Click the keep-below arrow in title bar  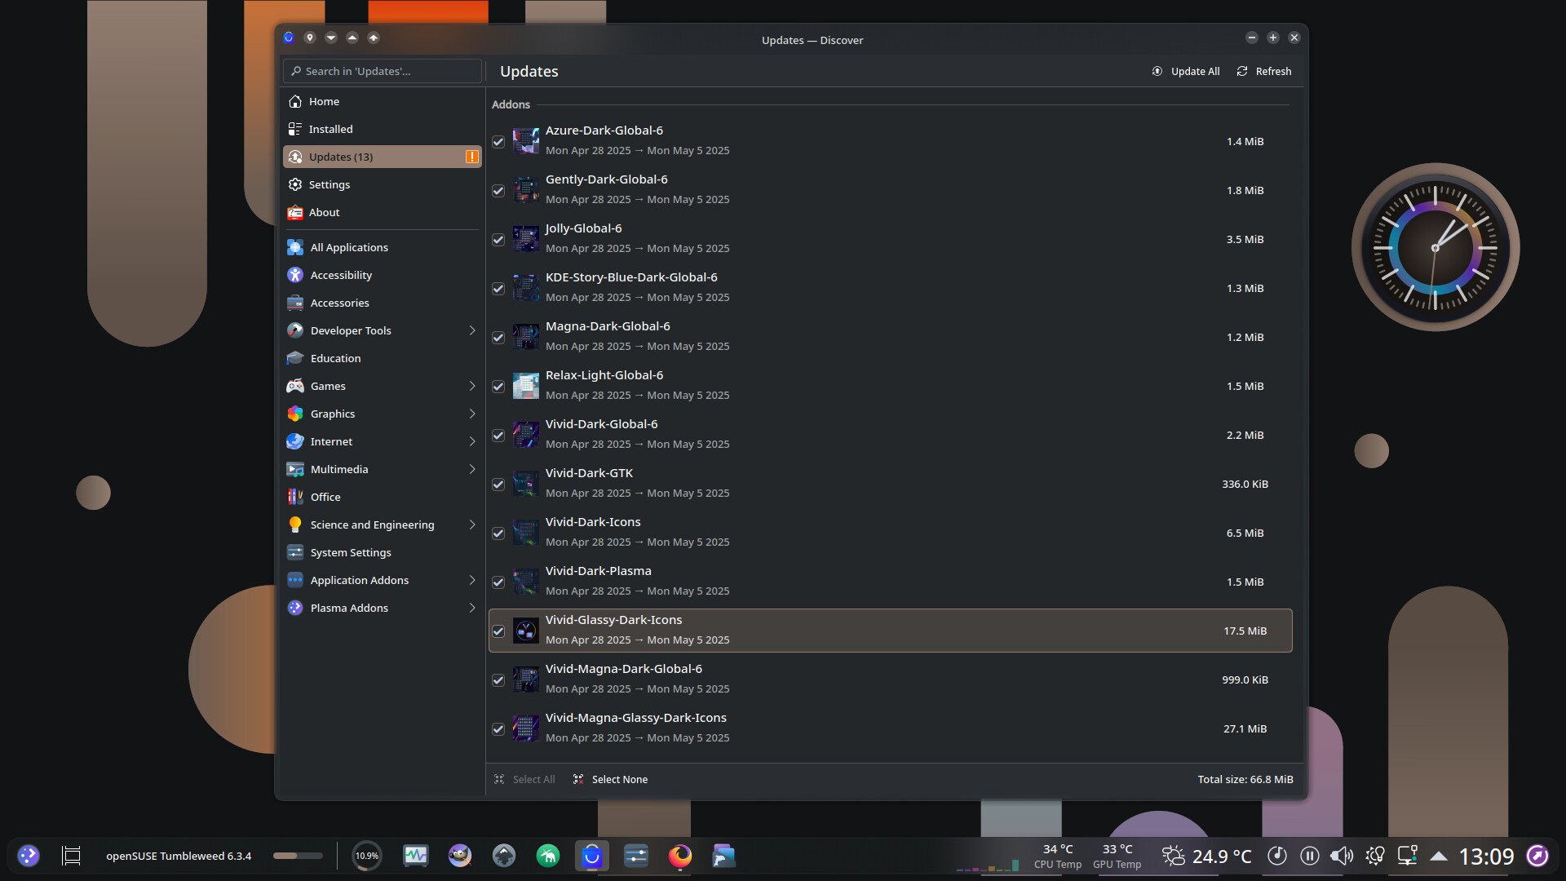click(331, 38)
